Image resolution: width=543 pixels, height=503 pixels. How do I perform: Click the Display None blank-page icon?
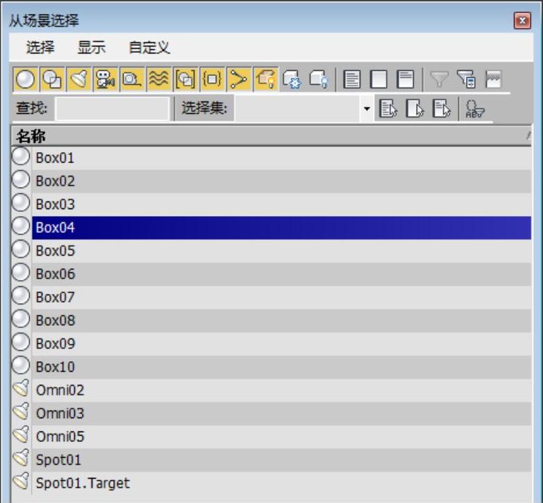click(379, 80)
